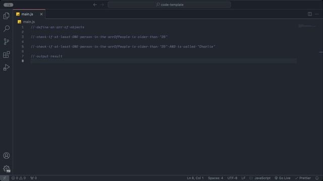Click the minimap code preview
The width and height of the screenshot is (323, 181).
pos(307,26)
